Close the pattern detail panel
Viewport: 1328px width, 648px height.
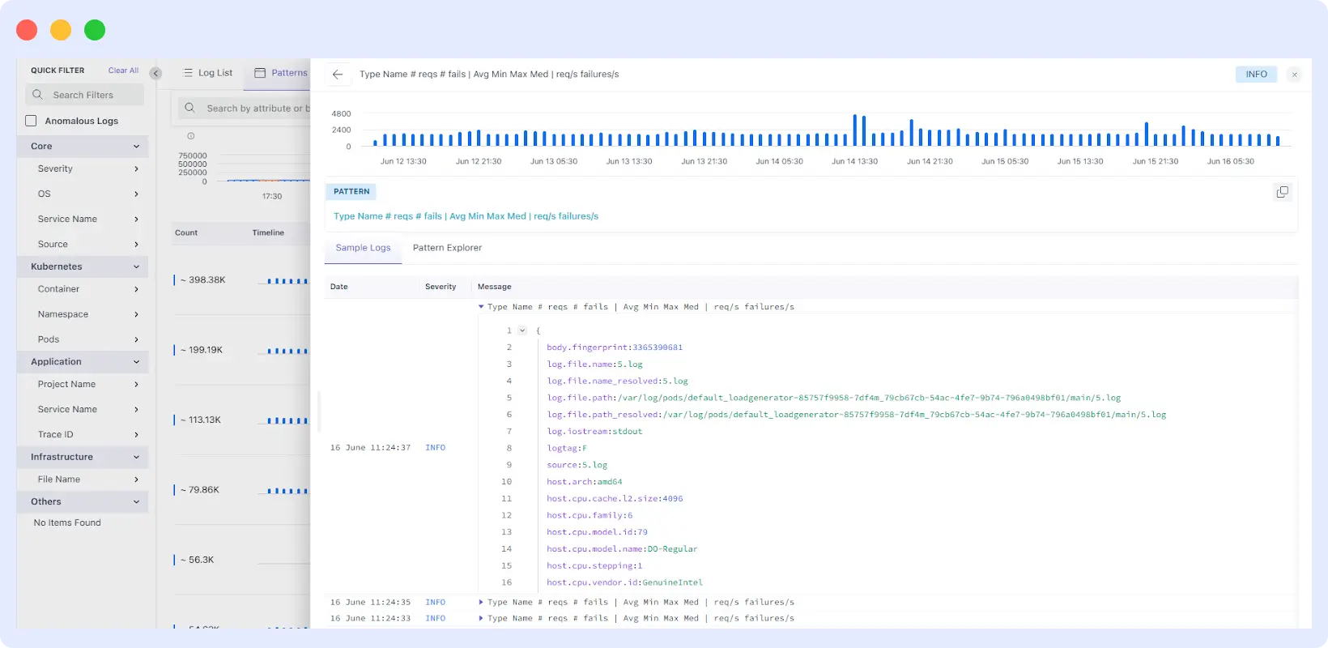[x=1294, y=75]
